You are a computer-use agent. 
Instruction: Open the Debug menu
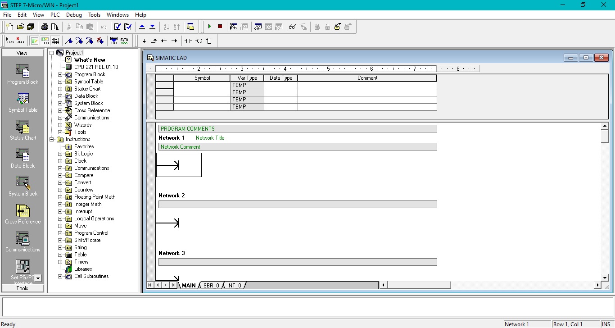pyautogui.click(x=74, y=15)
